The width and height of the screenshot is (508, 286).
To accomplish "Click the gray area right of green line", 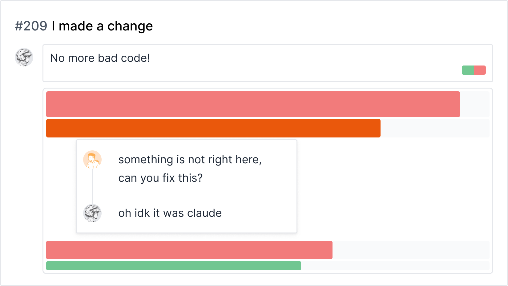I will coord(395,266).
